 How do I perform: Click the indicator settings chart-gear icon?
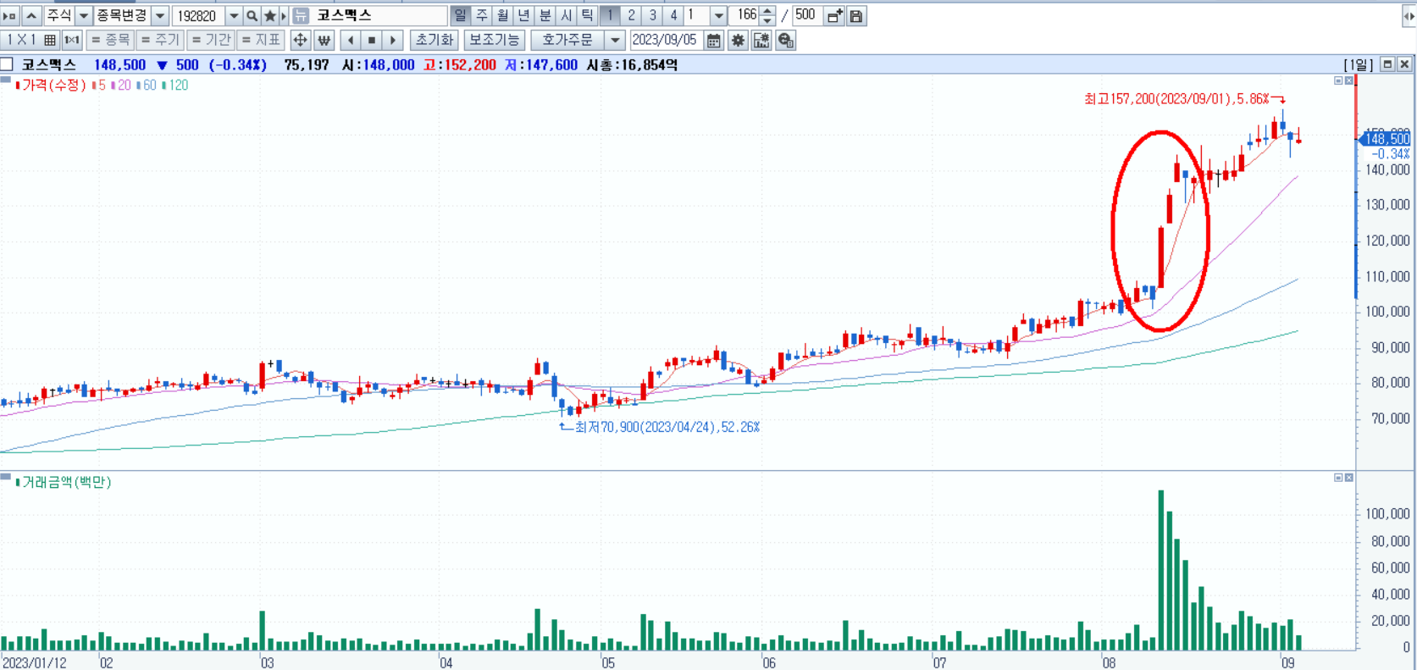[761, 40]
